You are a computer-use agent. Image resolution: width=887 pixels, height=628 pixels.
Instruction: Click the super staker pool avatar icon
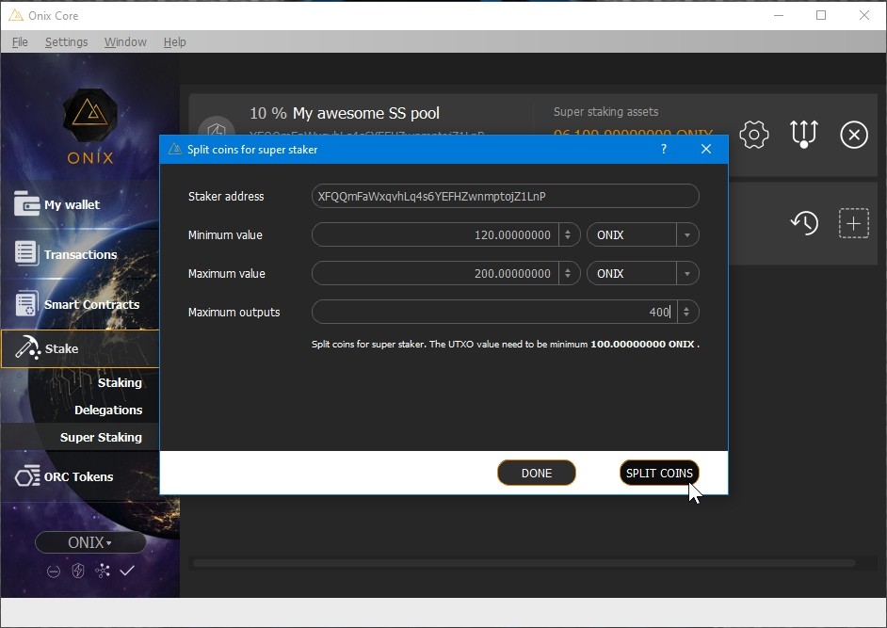[217, 127]
